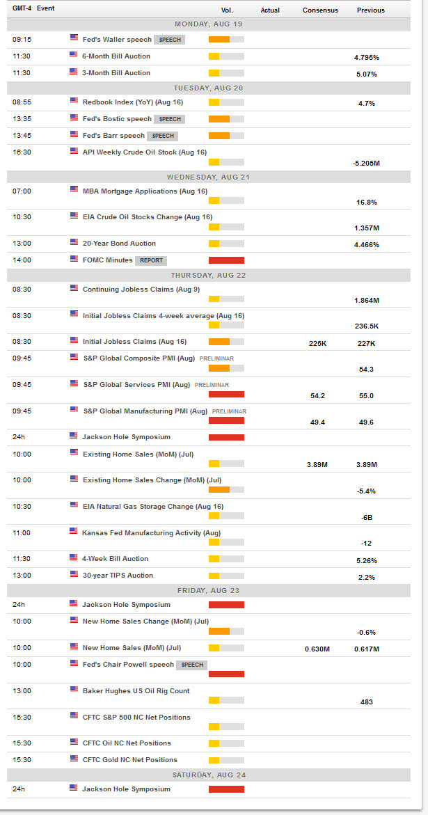Click US flag beside Continuing Jobless Claims
The width and height of the screenshot is (428, 815).
coord(74,288)
